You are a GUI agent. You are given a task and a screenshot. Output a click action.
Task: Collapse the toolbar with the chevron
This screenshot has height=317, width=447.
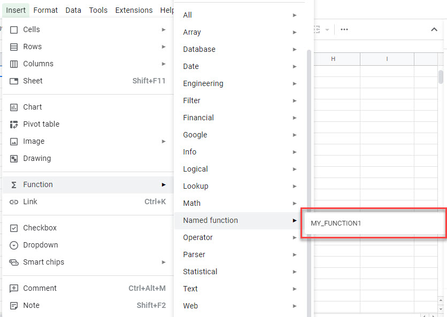click(x=434, y=29)
